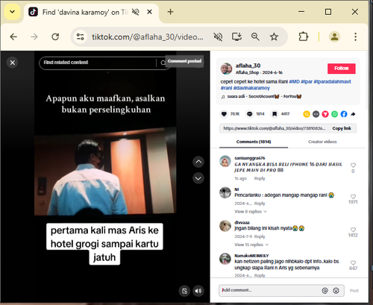Image resolution: width=373 pixels, height=305 pixels.
Task: Share video to WhatsApp
Action: click(x=335, y=114)
